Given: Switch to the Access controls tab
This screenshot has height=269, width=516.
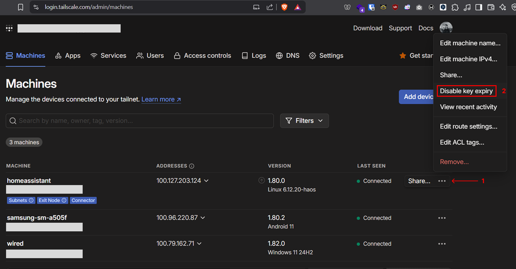Looking at the screenshot, I should pos(202,56).
